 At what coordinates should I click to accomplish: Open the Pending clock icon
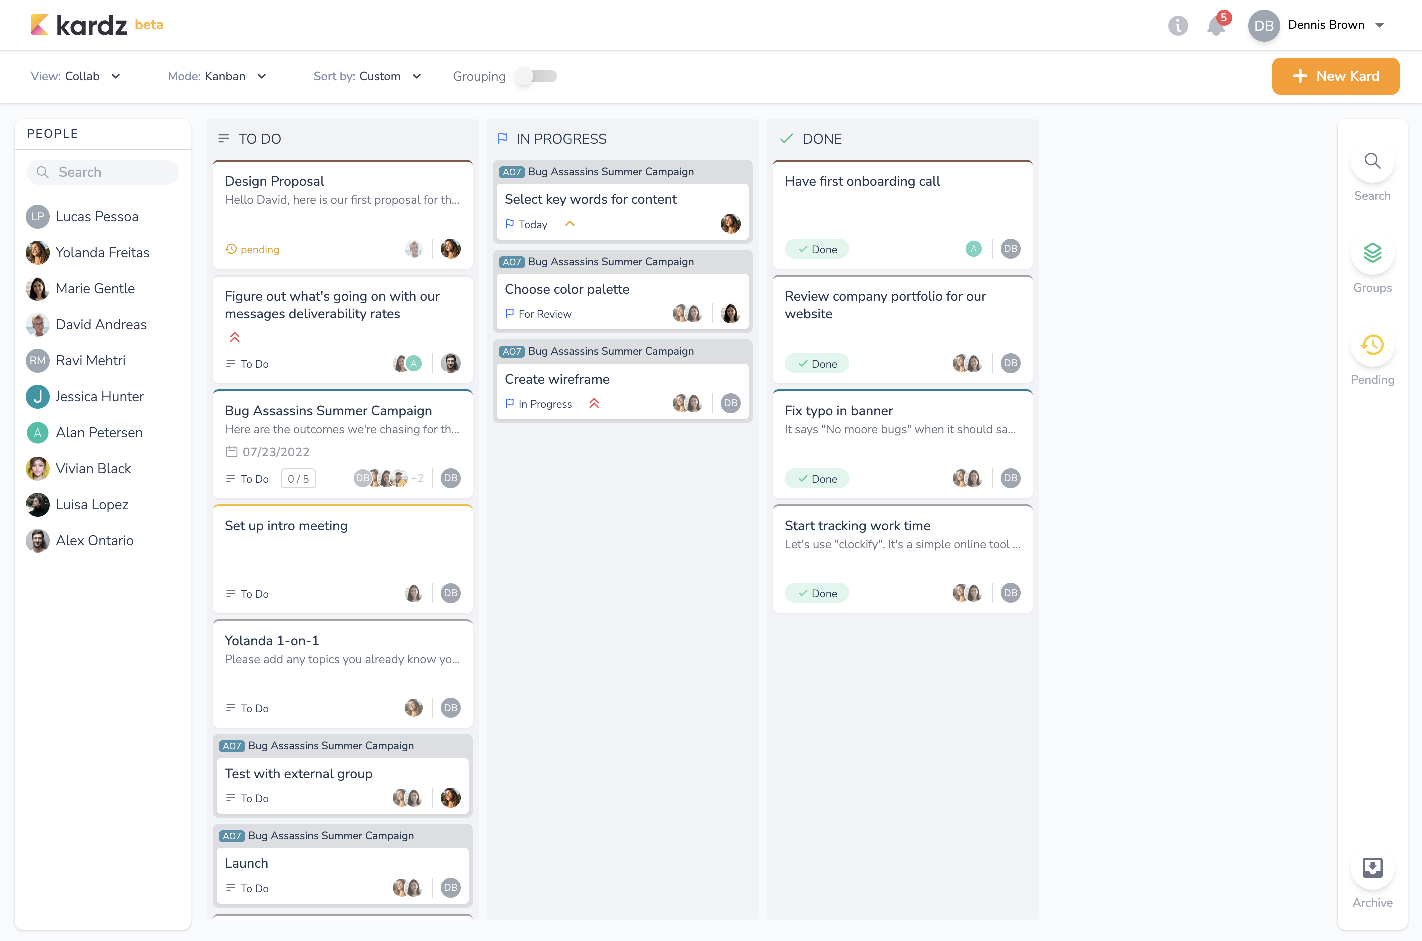click(1372, 344)
